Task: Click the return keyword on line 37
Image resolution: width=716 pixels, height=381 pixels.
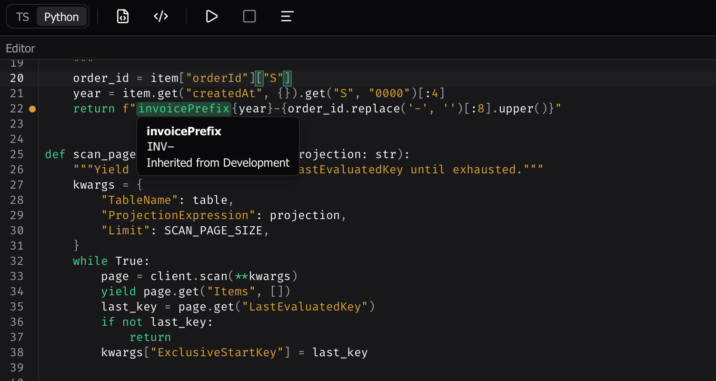Action: pyautogui.click(x=150, y=337)
